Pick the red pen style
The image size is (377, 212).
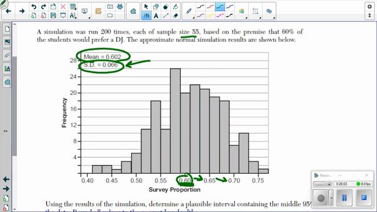click(x=210, y=6)
